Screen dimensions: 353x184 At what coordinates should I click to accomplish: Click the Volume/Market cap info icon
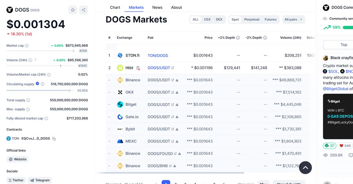click(x=49, y=75)
